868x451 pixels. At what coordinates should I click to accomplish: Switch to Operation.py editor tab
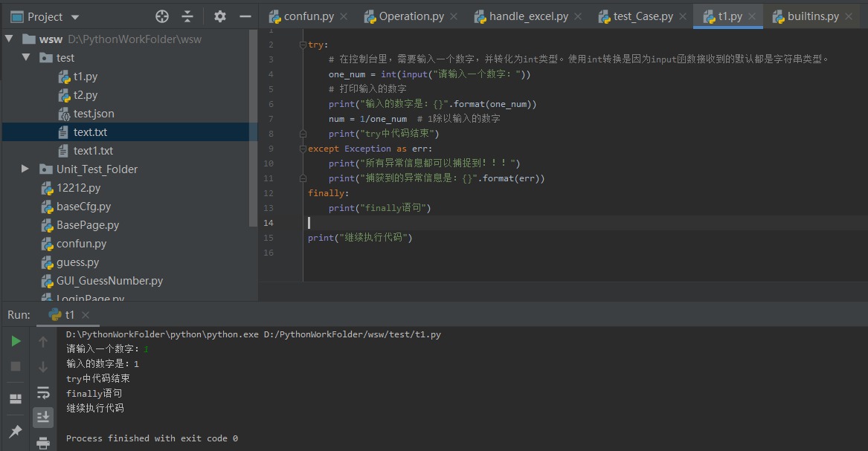[411, 16]
